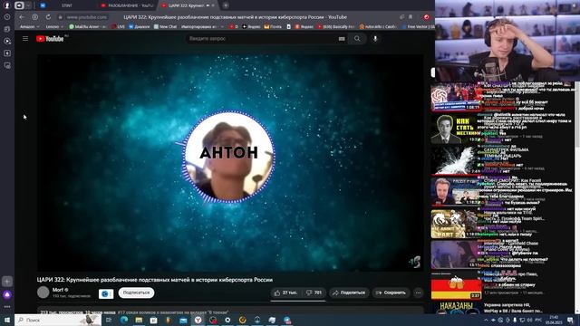
Task: Open the YouTube guide hamburger menu
Action: [25, 38]
